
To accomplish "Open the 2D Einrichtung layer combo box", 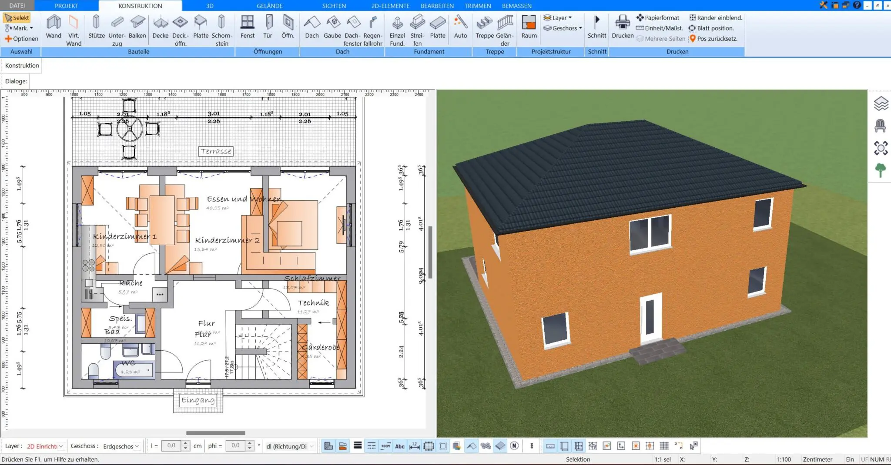I will point(44,446).
